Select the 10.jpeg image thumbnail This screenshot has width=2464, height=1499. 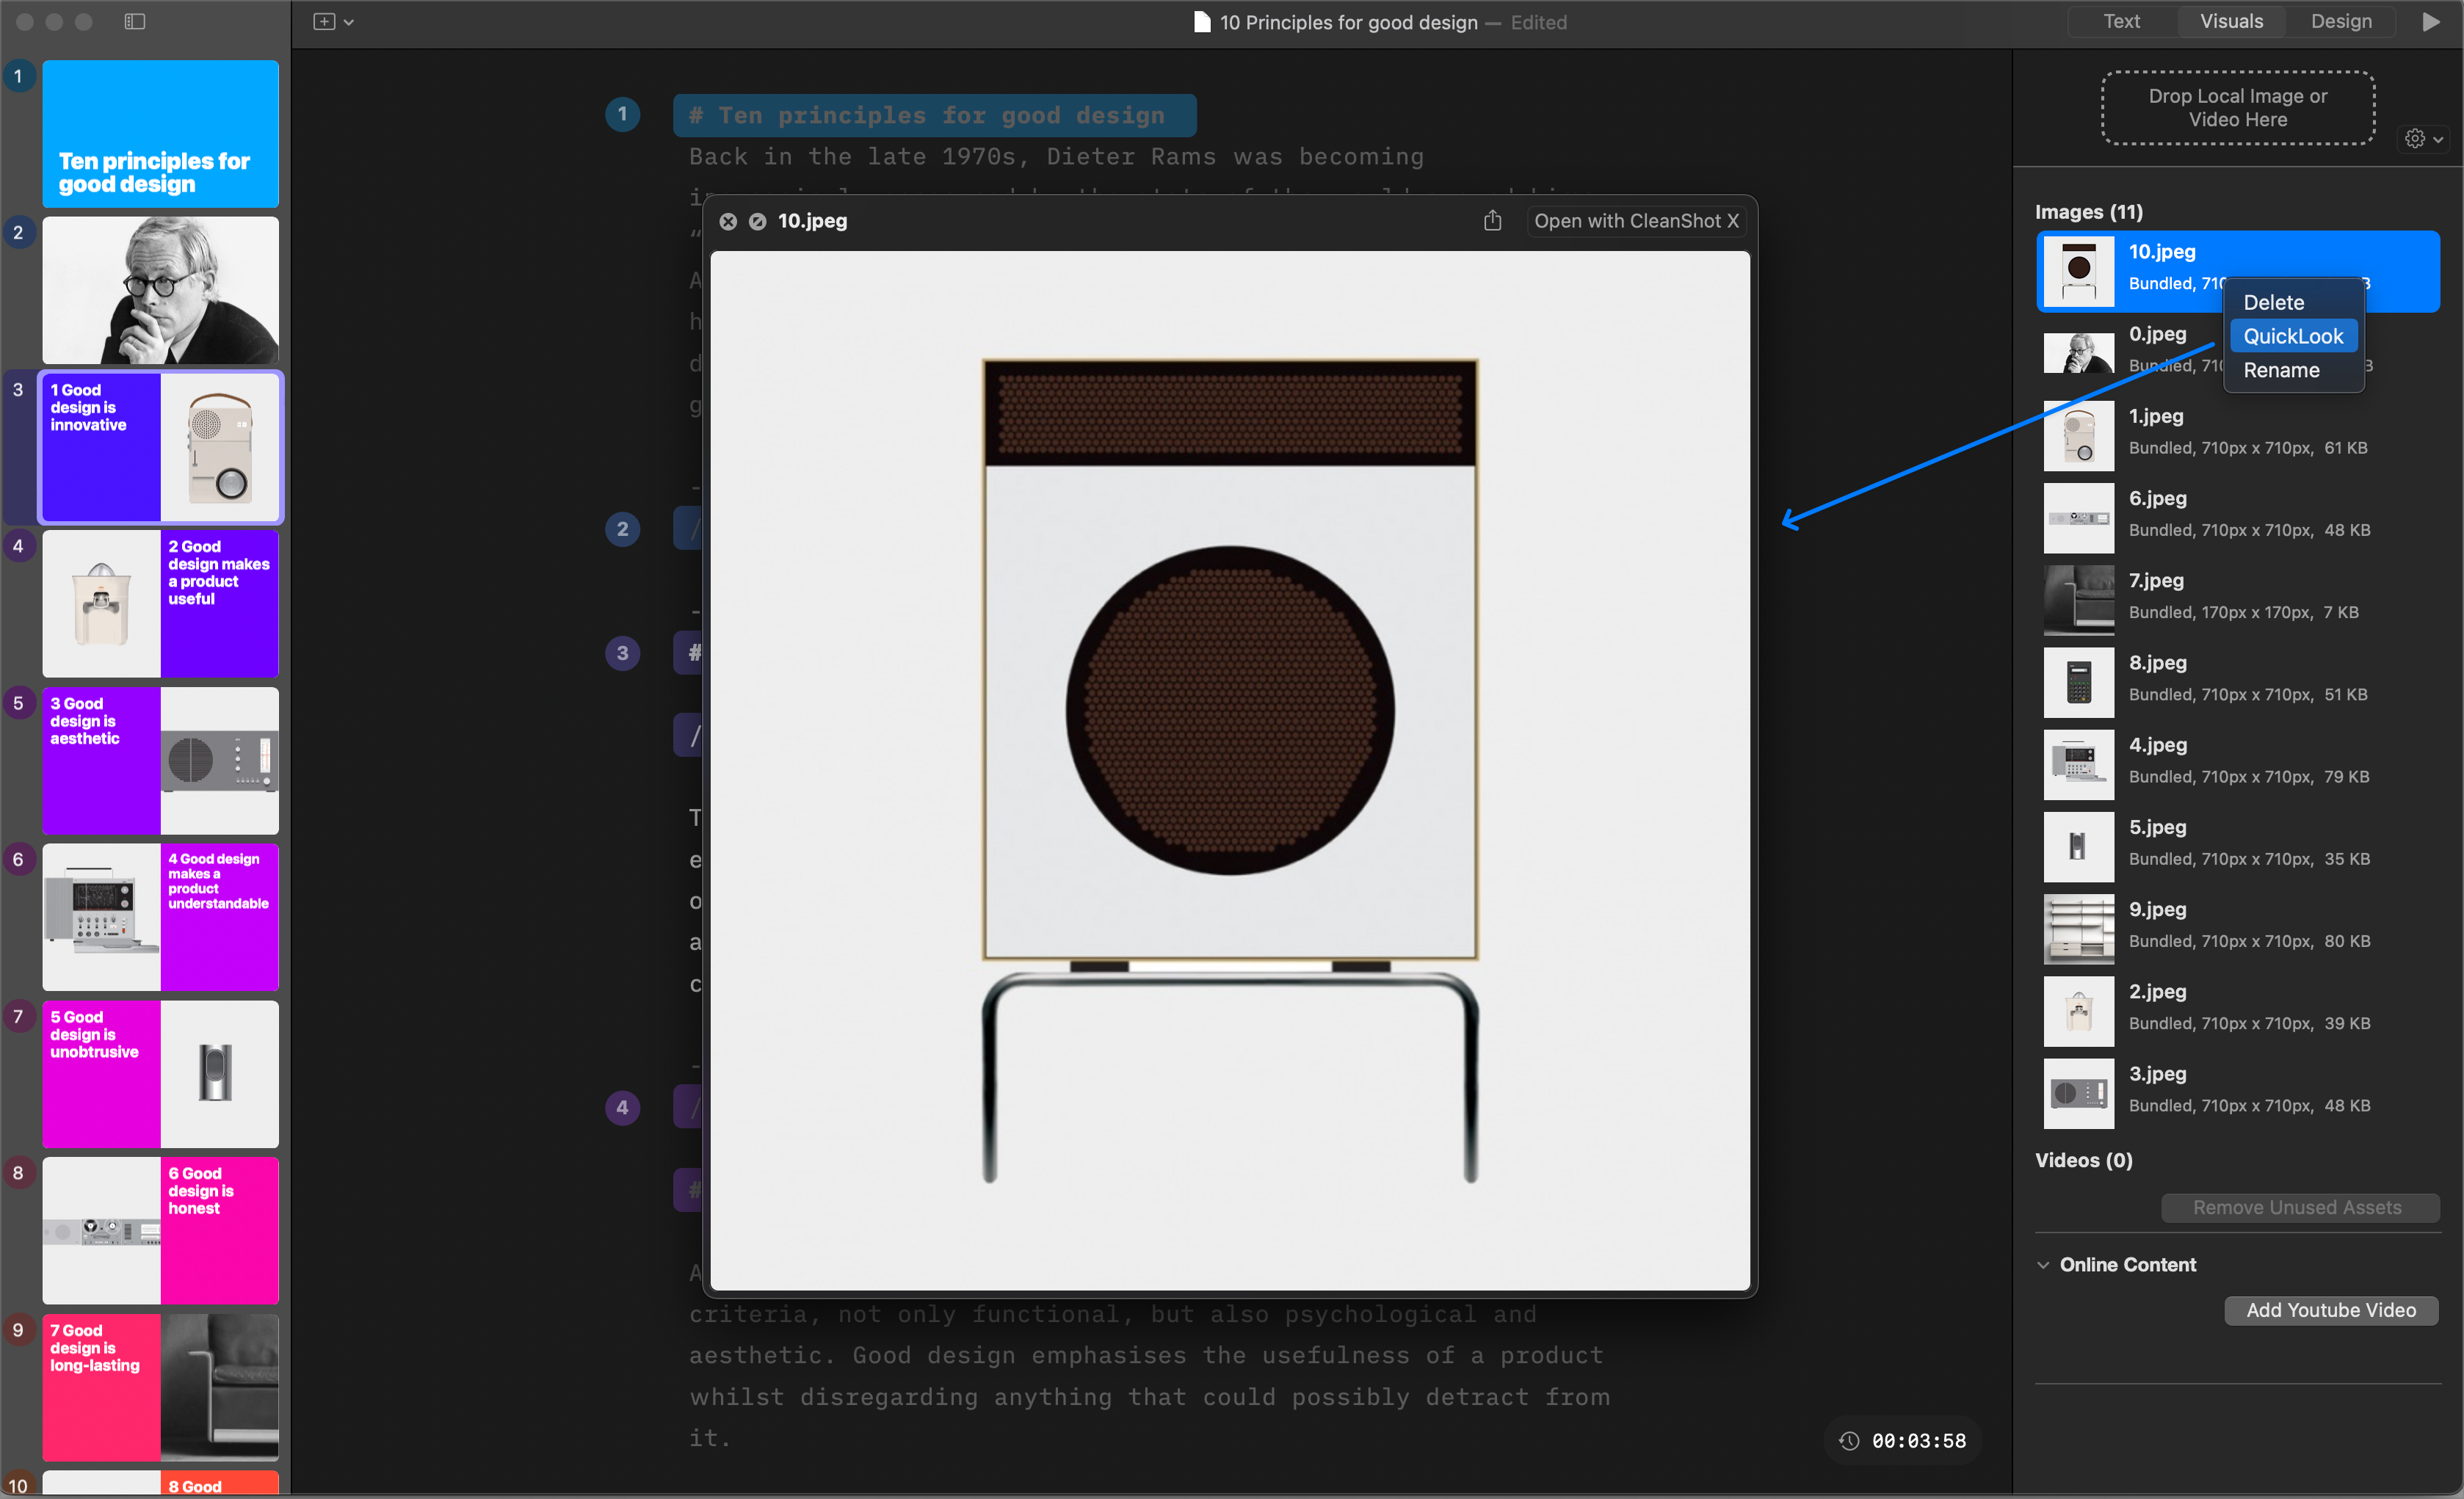[x=2079, y=271]
